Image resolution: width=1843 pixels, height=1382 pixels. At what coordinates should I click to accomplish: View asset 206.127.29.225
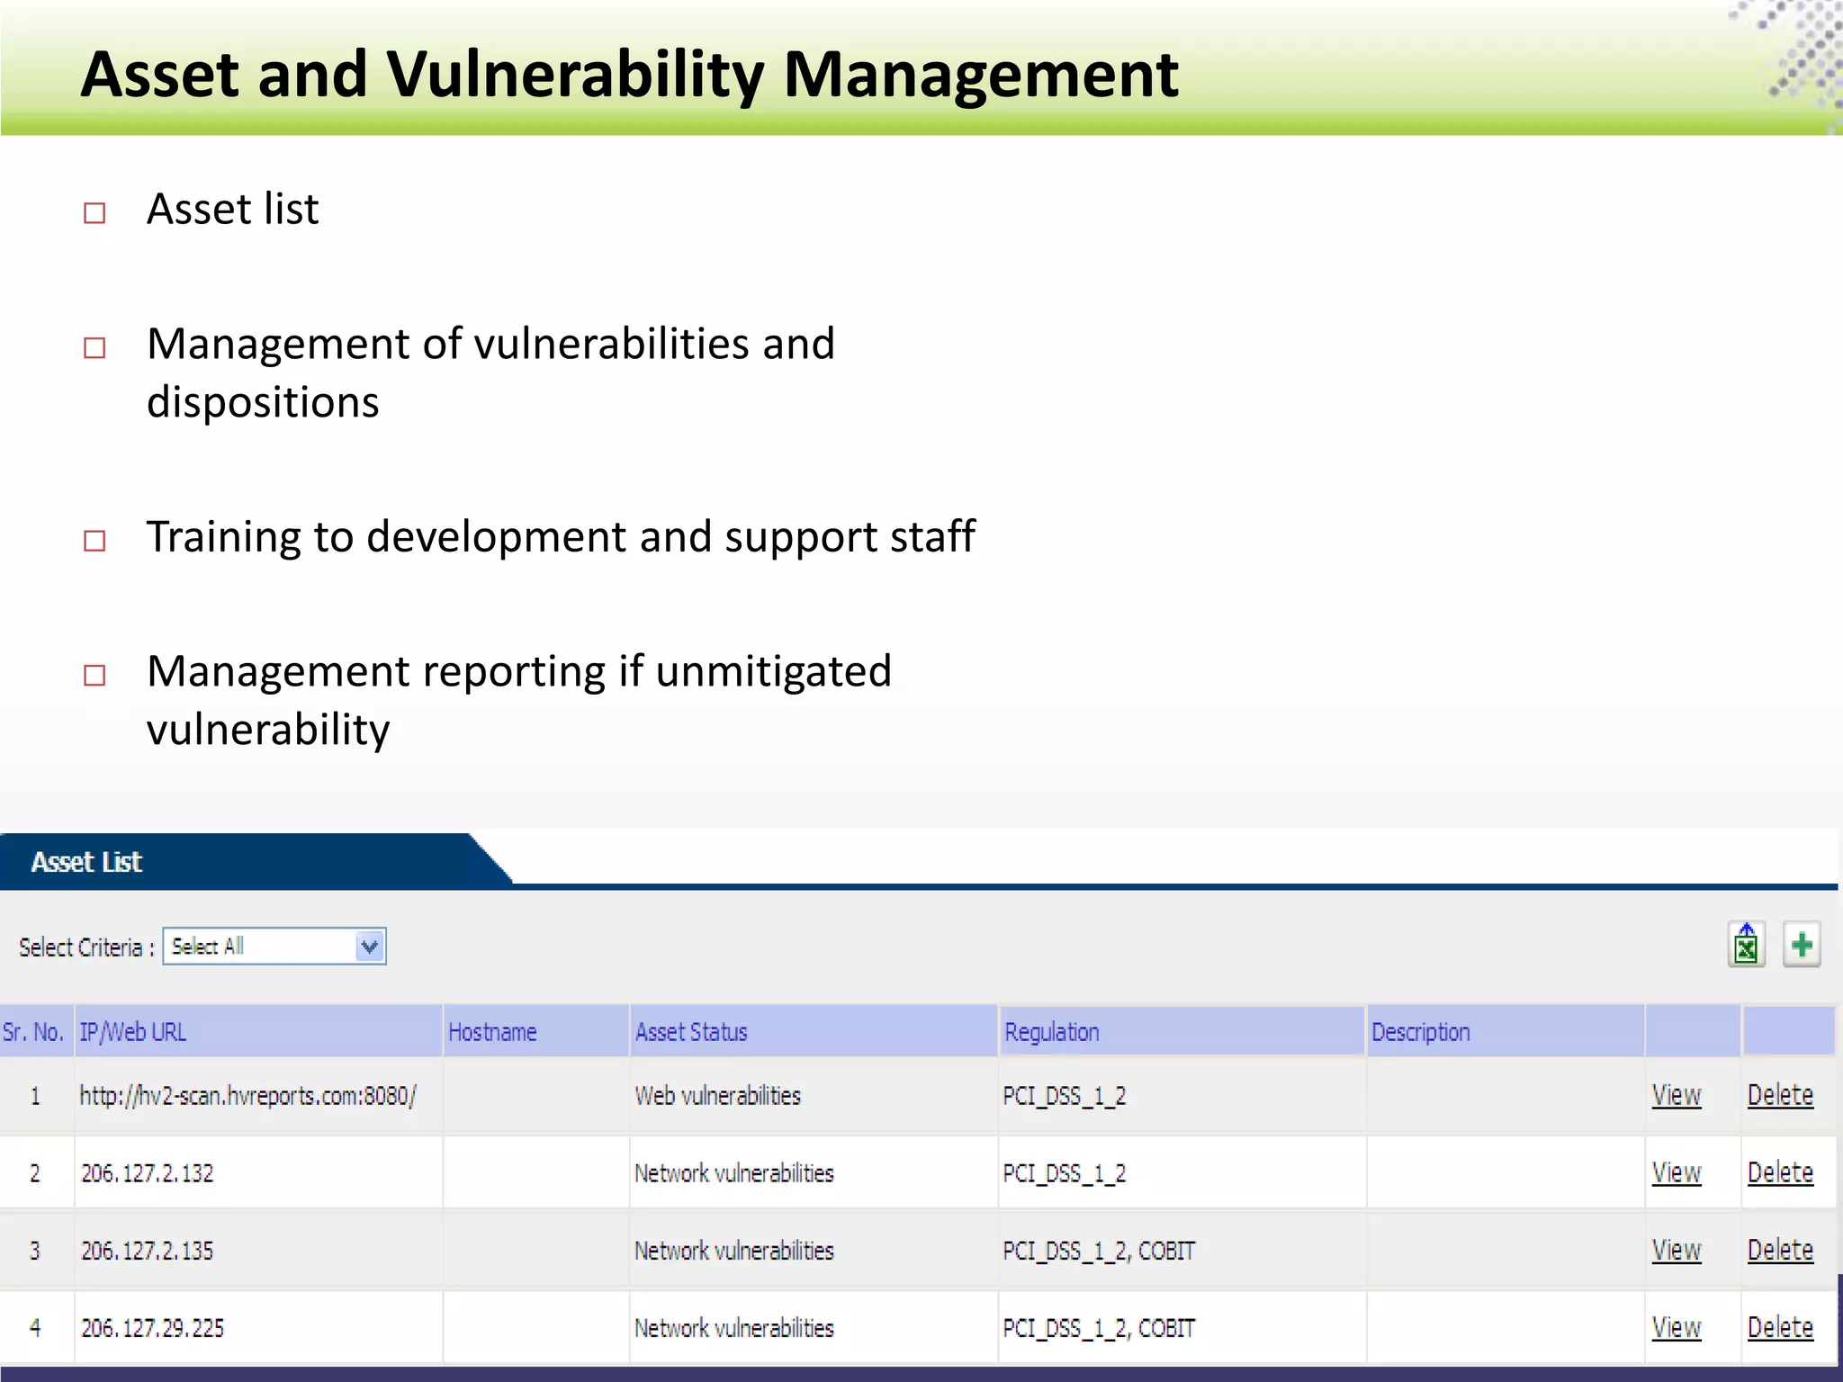(1677, 1327)
